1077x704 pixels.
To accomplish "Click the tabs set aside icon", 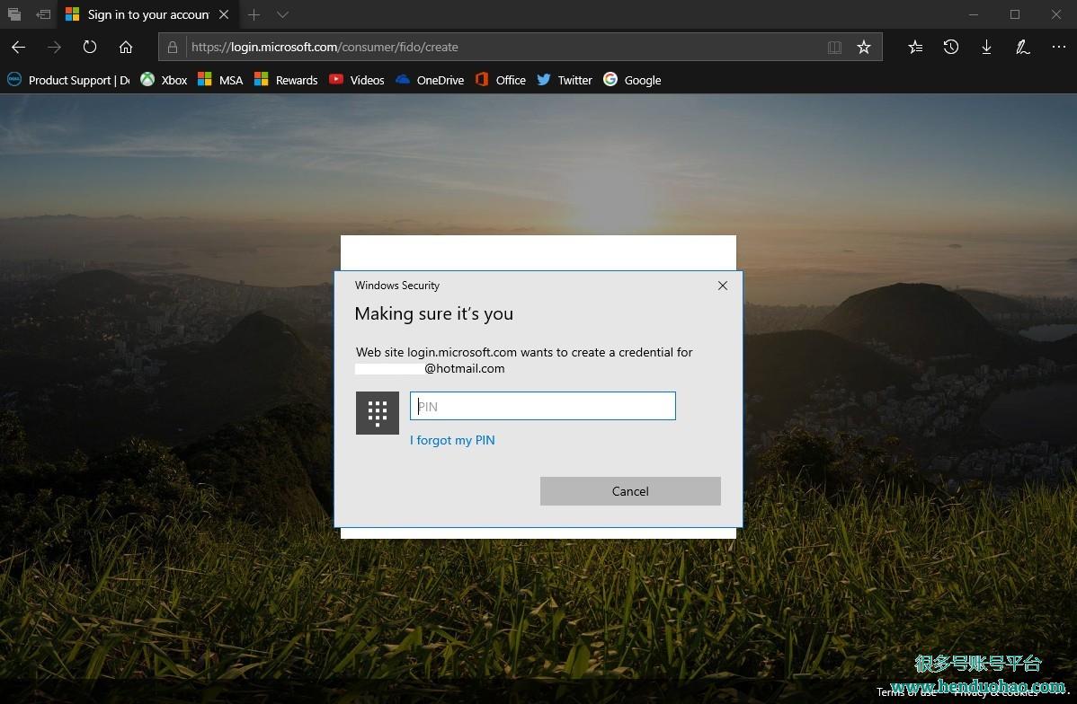I will (x=13, y=14).
